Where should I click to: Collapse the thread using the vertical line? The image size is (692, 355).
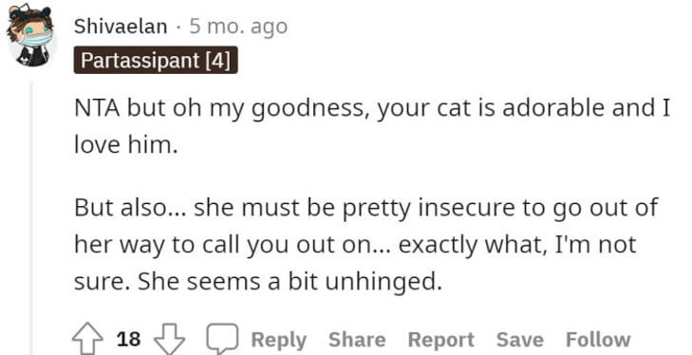[x=31, y=217]
